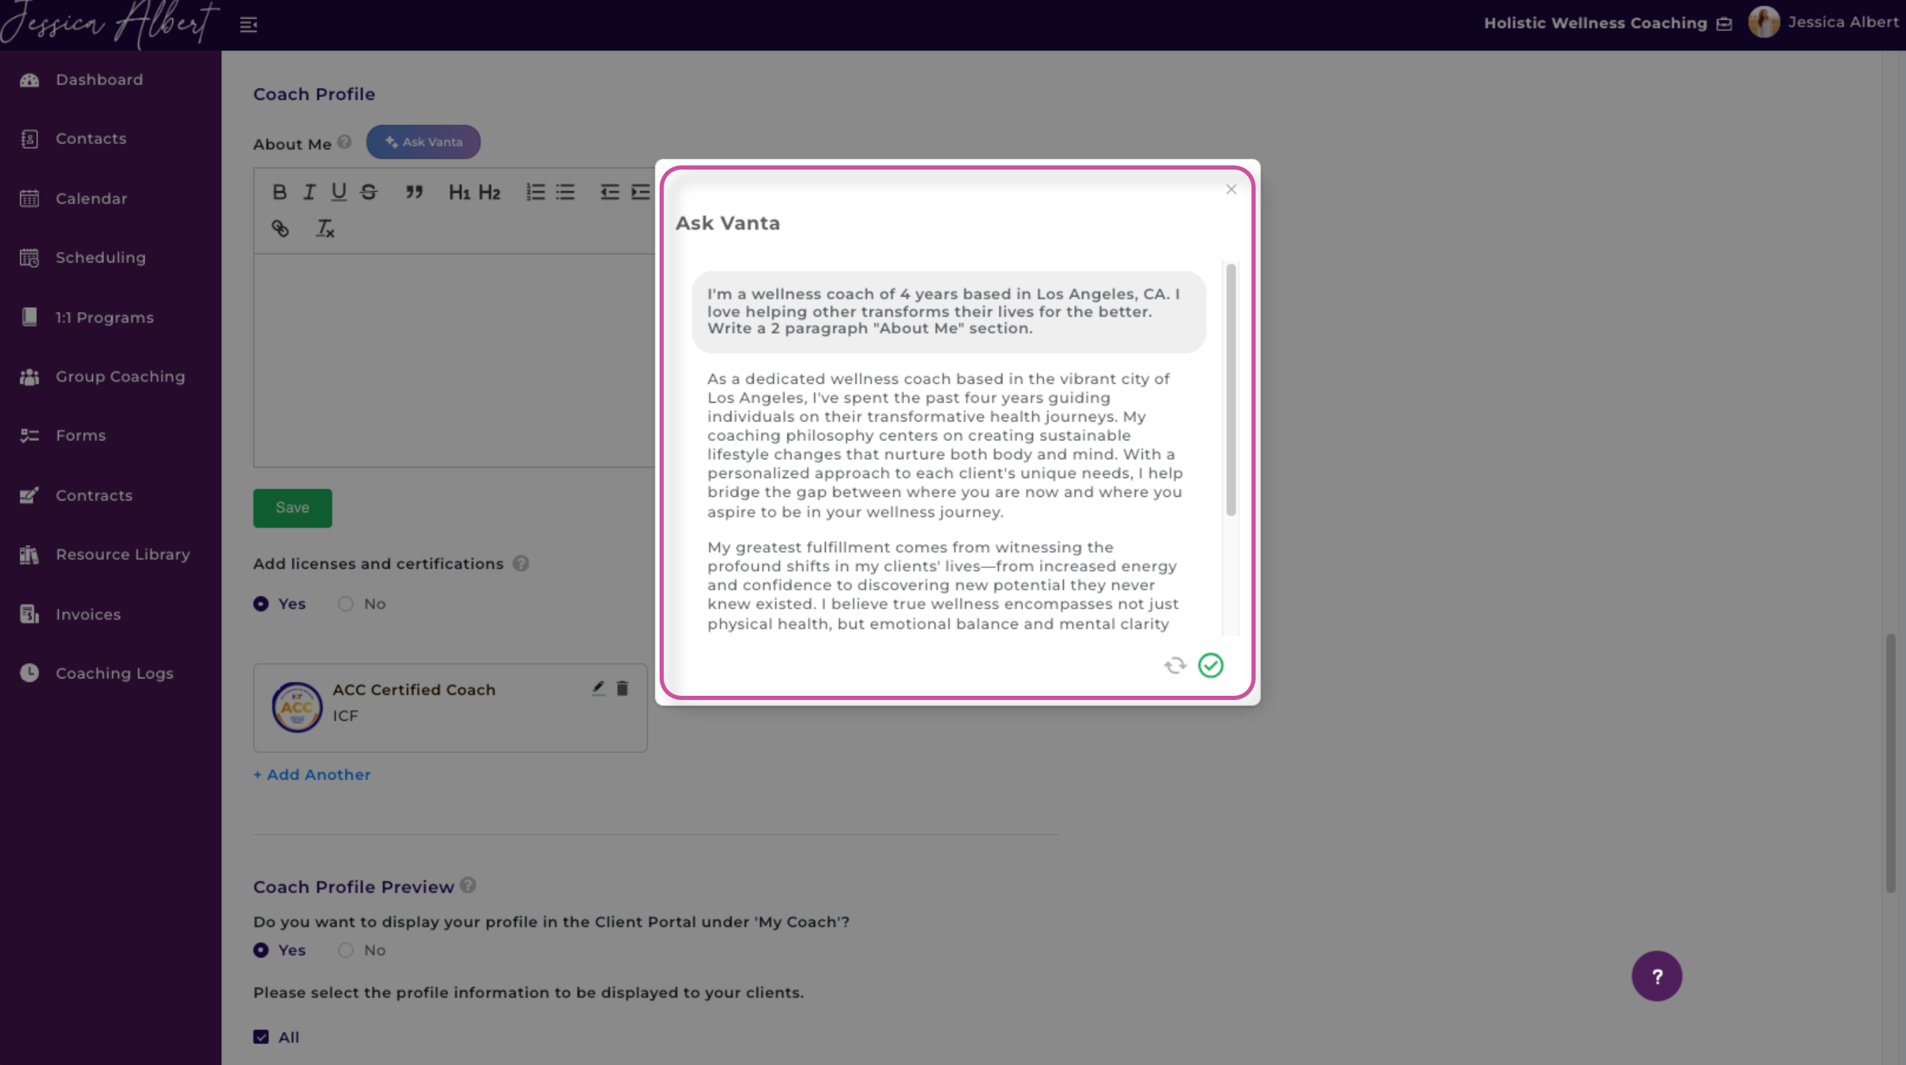Open the Calendar sidebar item

pos(91,198)
